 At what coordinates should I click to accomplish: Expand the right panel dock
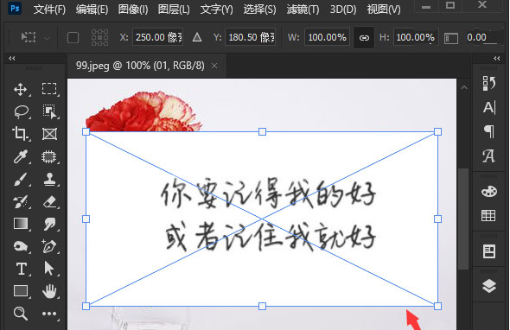point(497,58)
